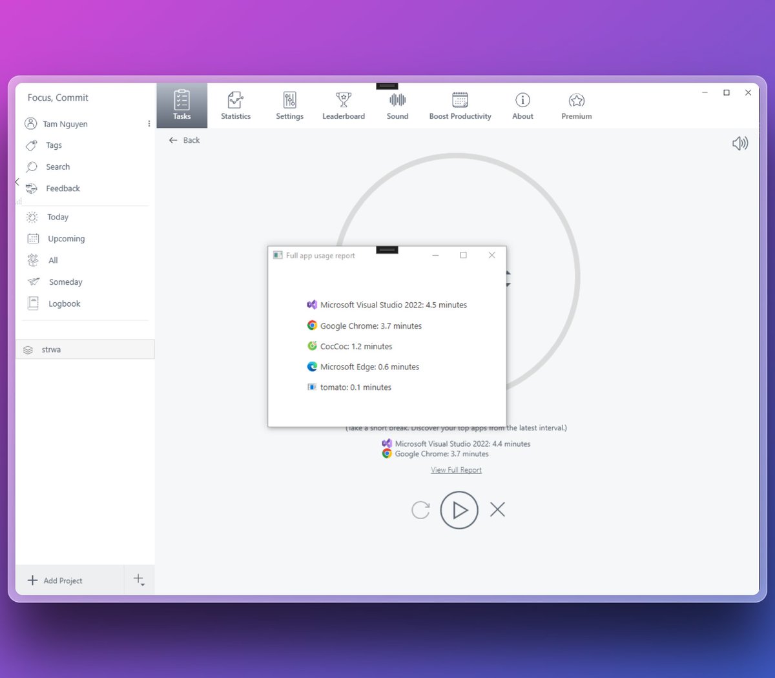Reset the timer with circular arrow

[x=420, y=510]
